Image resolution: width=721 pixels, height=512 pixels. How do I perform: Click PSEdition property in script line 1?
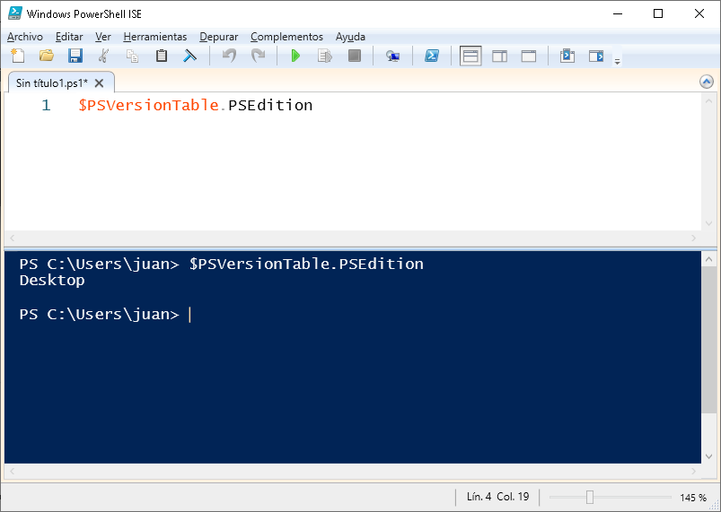[x=270, y=105]
